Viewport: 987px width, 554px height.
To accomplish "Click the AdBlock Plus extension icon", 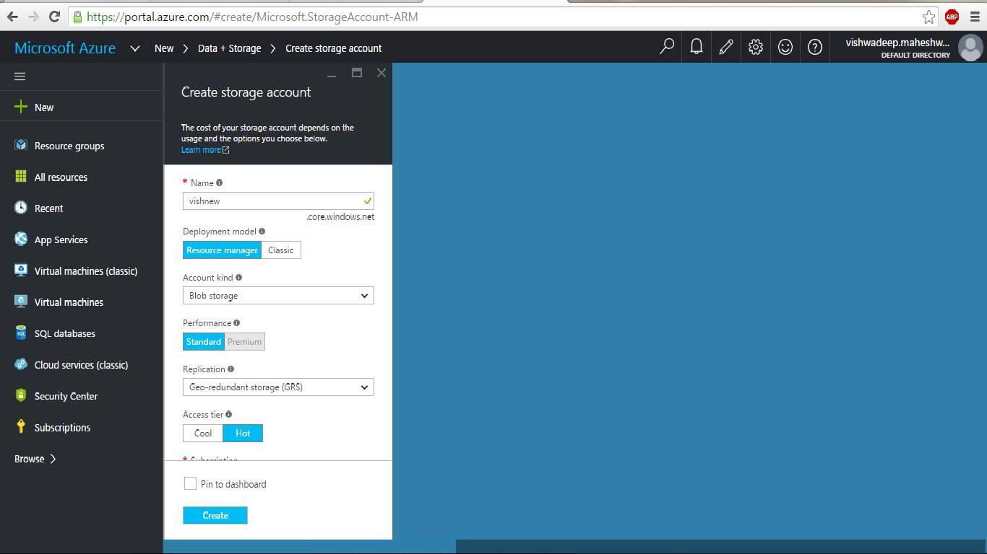I will pyautogui.click(x=952, y=17).
